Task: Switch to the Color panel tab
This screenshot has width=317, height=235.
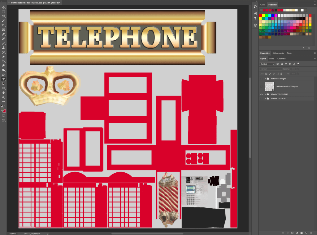Action: click(263, 5)
